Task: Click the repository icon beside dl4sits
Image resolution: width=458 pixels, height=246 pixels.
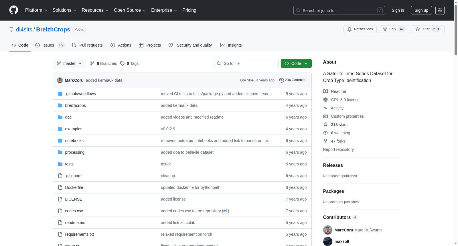Action: (11, 29)
